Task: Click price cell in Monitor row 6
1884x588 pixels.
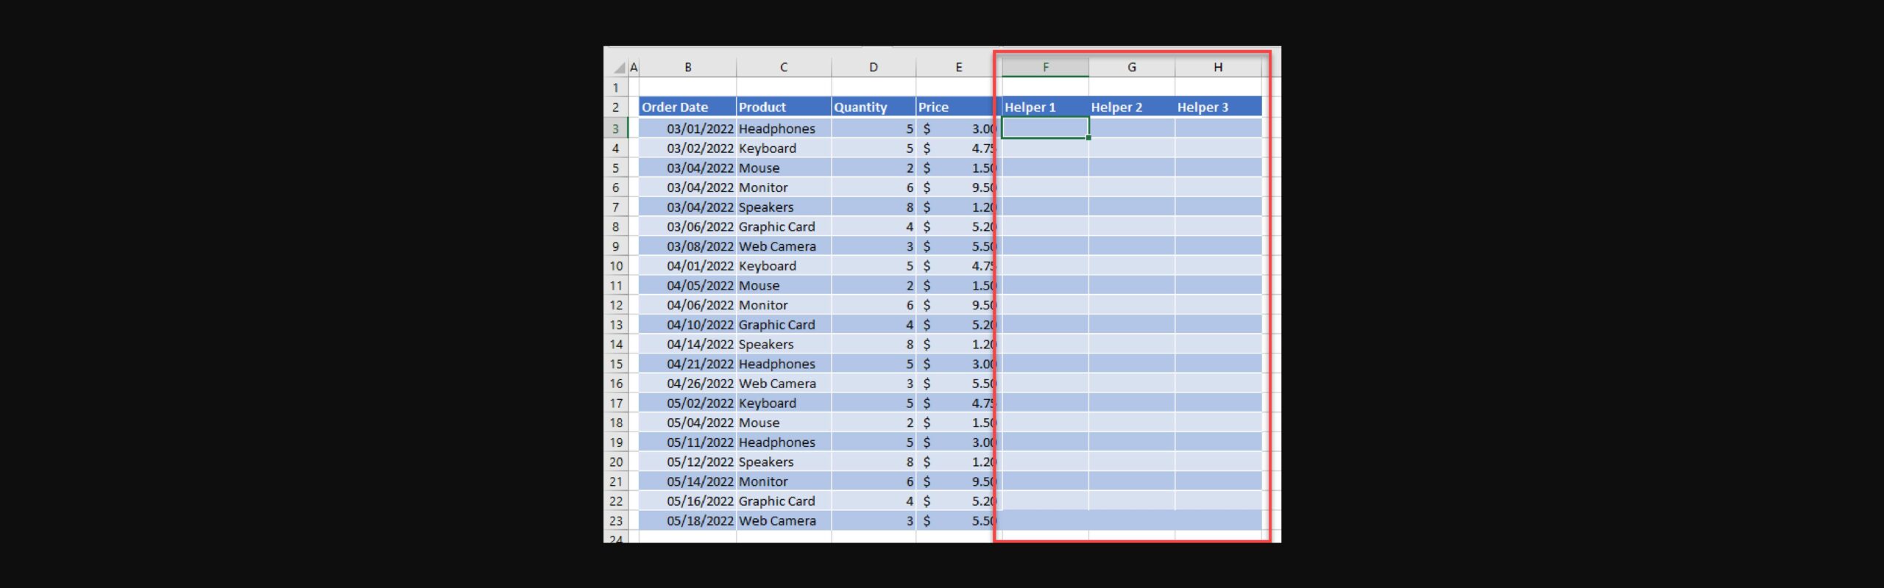Action: pyautogui.click(x=958, y=187)
